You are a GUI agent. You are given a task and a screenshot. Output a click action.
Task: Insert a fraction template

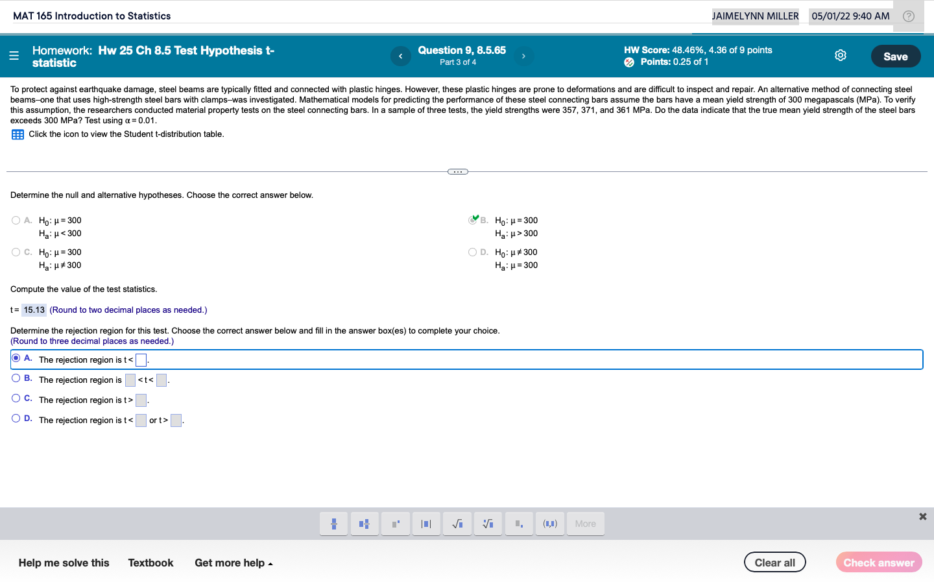[333, 524]
